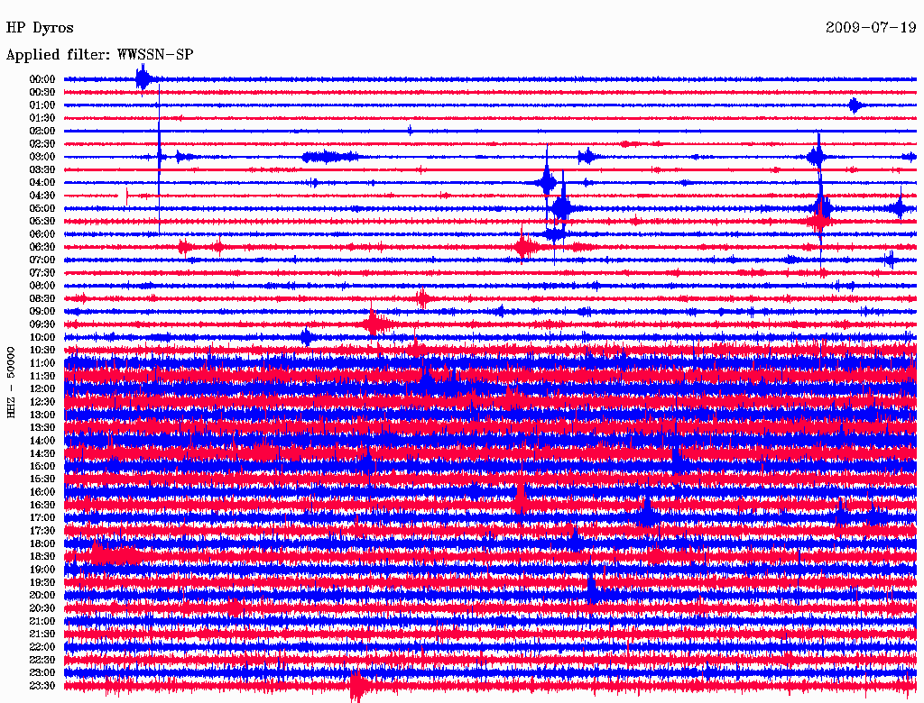The image size is (924, 703).
Task: Click the red event at start of 18:30 trace
Action: (x=115, y=554)
